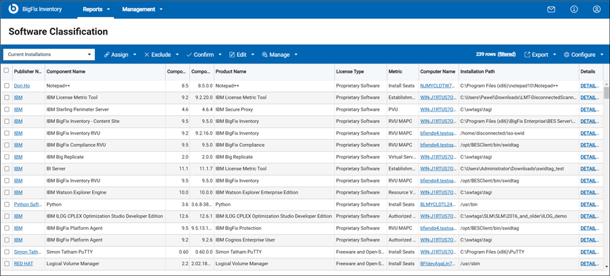Click the Confirm checkmark icon
Viewport: 610px width, 276px height.
tap(189, 55)
